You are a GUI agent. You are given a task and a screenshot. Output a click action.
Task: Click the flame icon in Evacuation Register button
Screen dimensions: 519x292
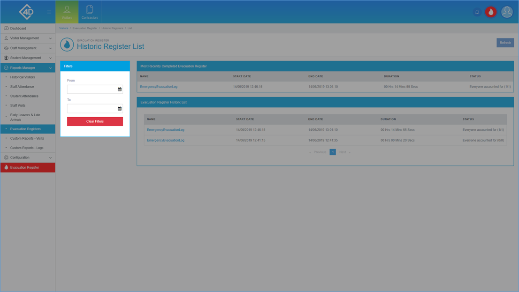[6, 167]
